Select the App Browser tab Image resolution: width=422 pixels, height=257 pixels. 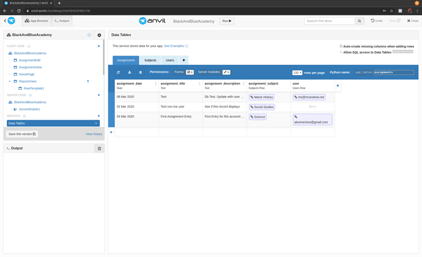36,21
